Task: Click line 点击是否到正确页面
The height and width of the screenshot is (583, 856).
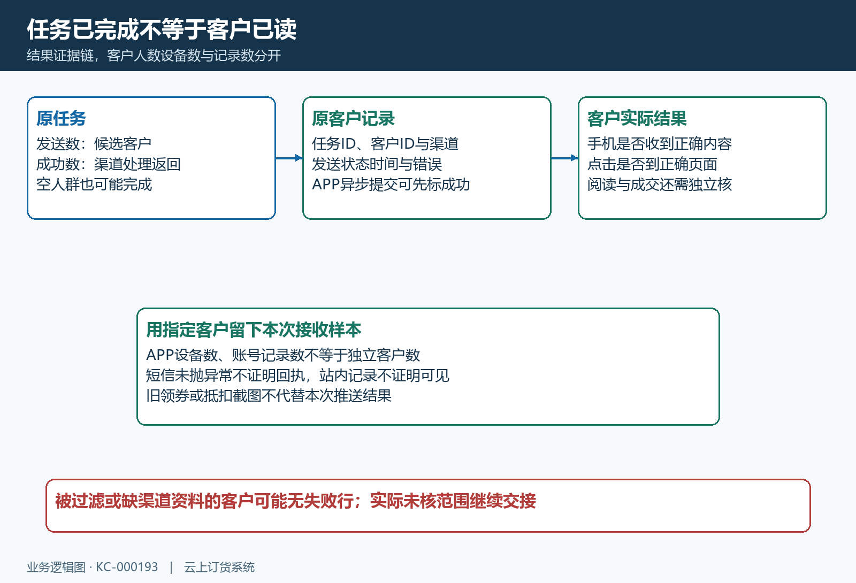Action: click(x=652, y=164)
